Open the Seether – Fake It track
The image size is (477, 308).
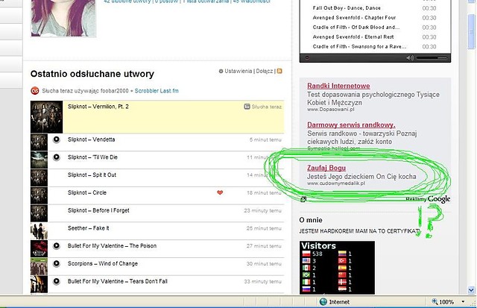pyautogui.click(x=88, y=228)
